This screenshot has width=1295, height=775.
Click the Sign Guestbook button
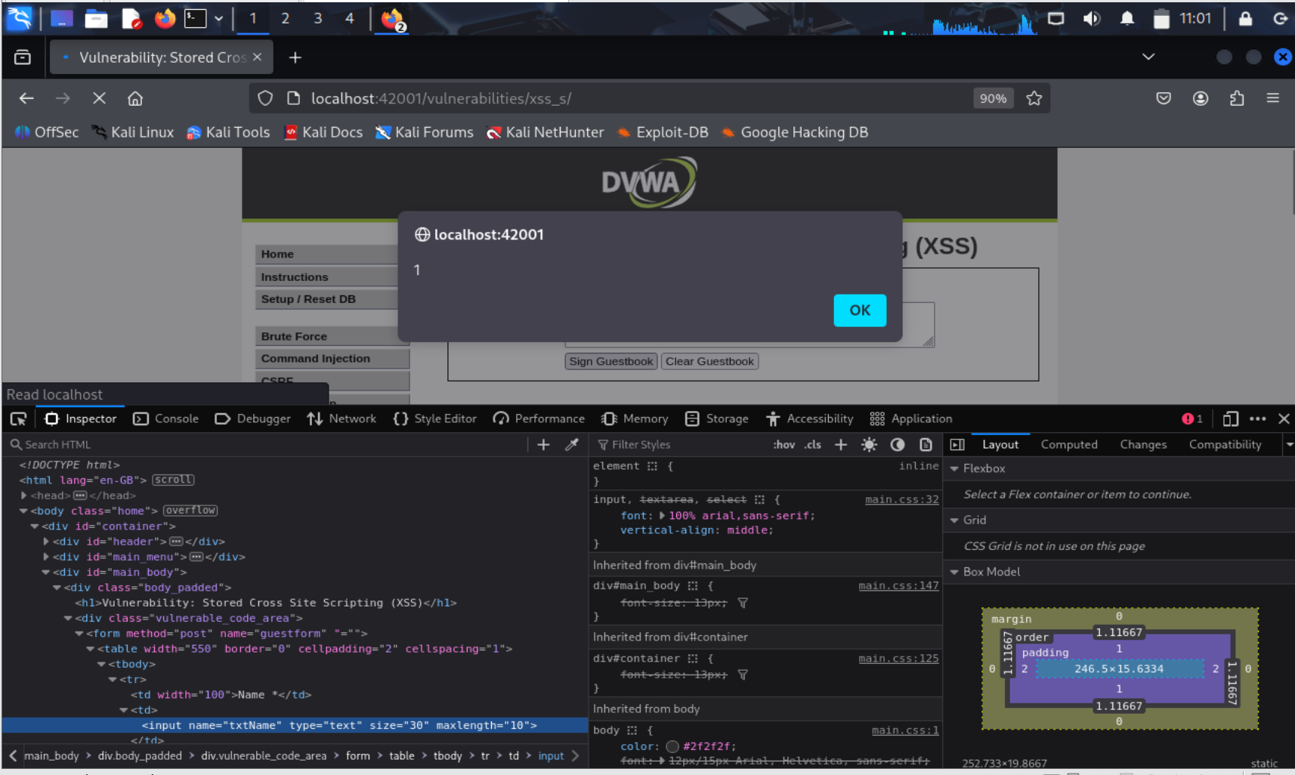[x=611, y=362]
